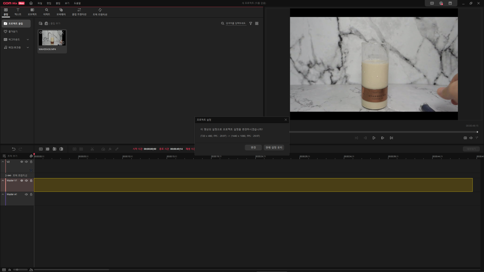The width and height of the screenshot is (484, 272).
Task: Open the 파일 menu
Action: pos(40,3)
